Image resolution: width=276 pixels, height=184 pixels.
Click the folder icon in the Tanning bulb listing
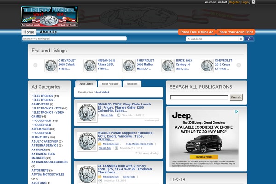coord(99,177)
